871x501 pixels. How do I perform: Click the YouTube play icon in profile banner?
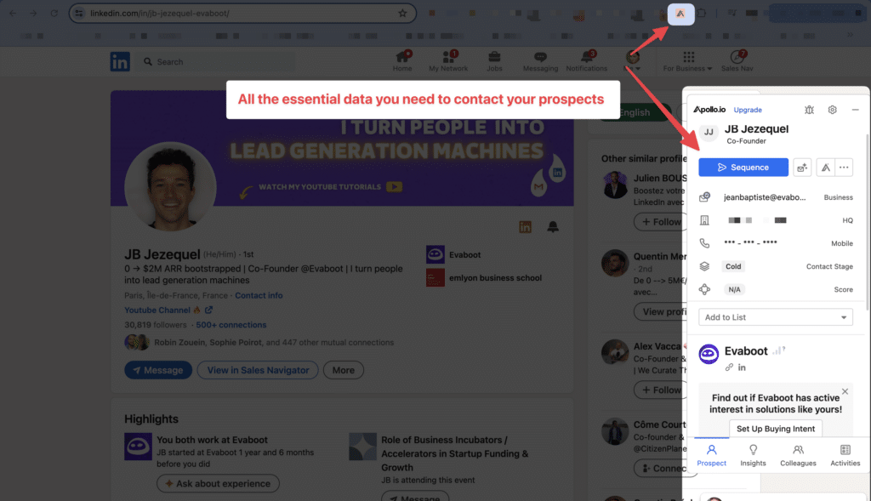395,186
